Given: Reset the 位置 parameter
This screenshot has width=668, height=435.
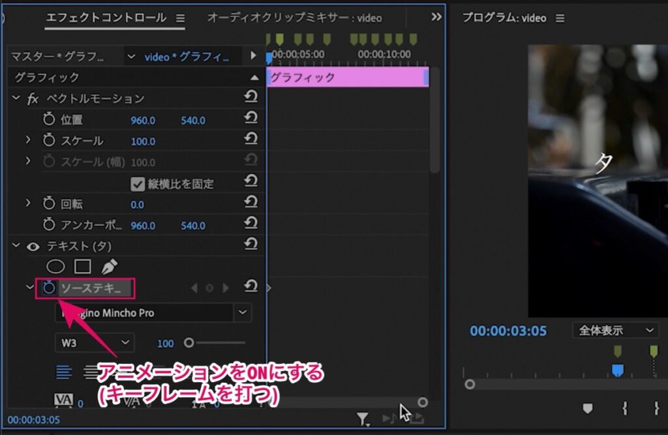Looking at the screenshot, I should coord(251,118).
